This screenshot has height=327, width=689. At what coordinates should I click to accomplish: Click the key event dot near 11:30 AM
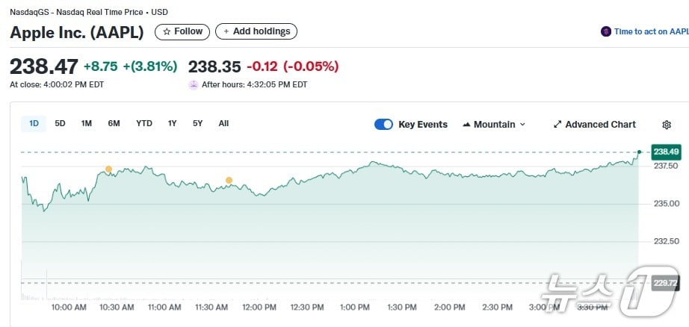(229, 180)
